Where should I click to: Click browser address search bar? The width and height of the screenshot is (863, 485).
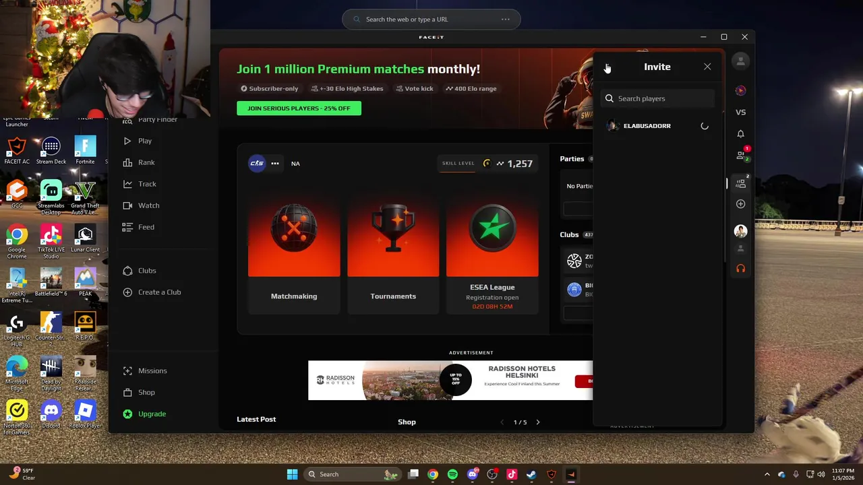[431, 20]
